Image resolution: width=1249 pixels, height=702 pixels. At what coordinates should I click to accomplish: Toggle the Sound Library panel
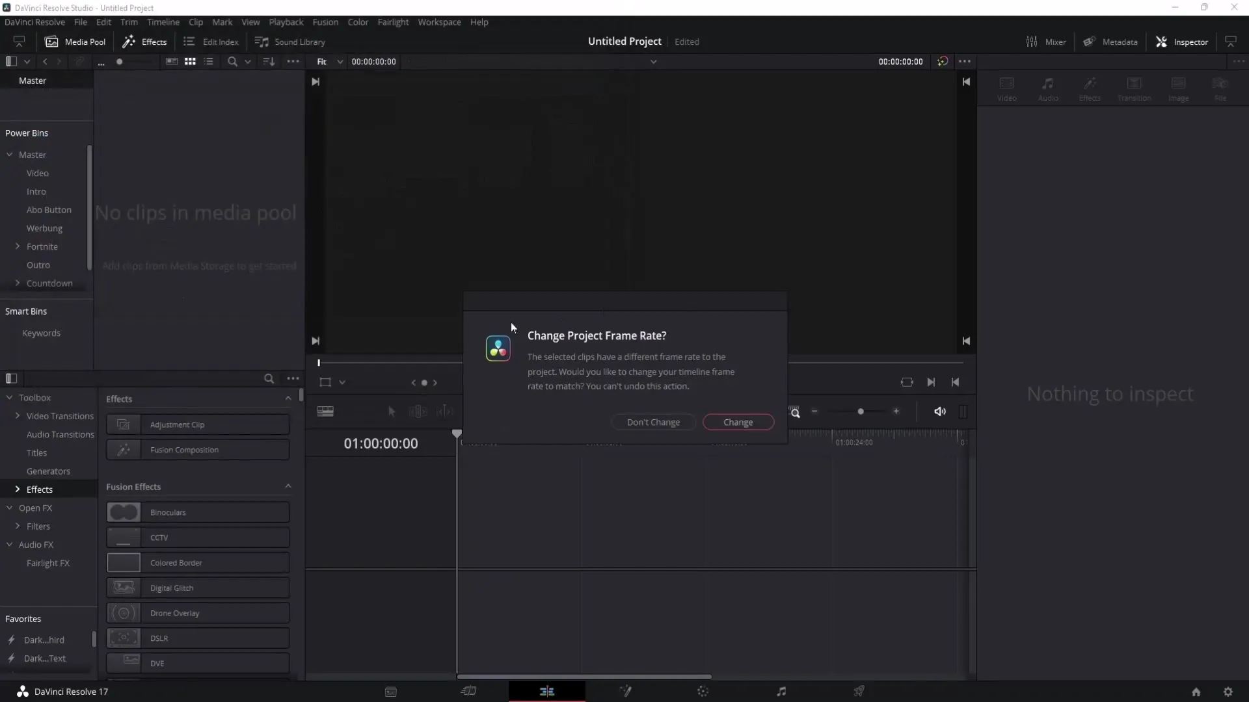290,42
